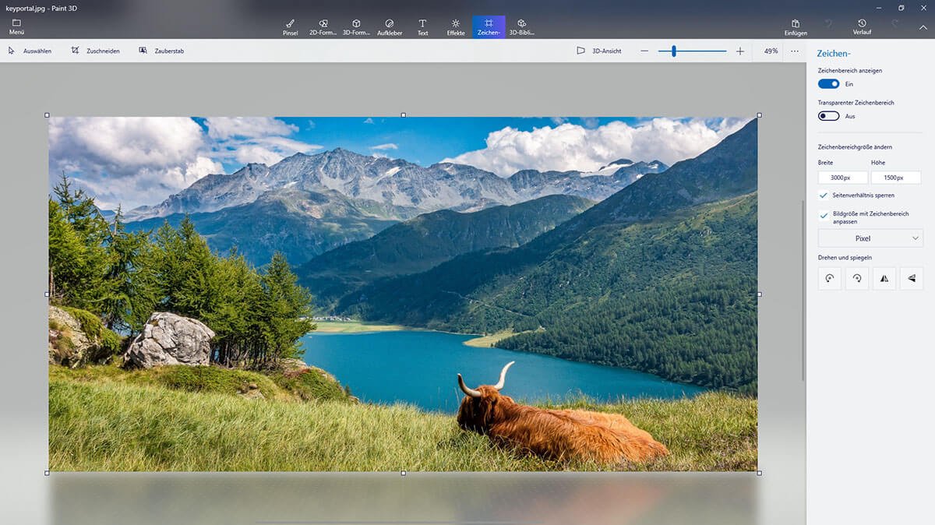
Task: Open the overflow menu next to zoom percentage
Action: 794,51
